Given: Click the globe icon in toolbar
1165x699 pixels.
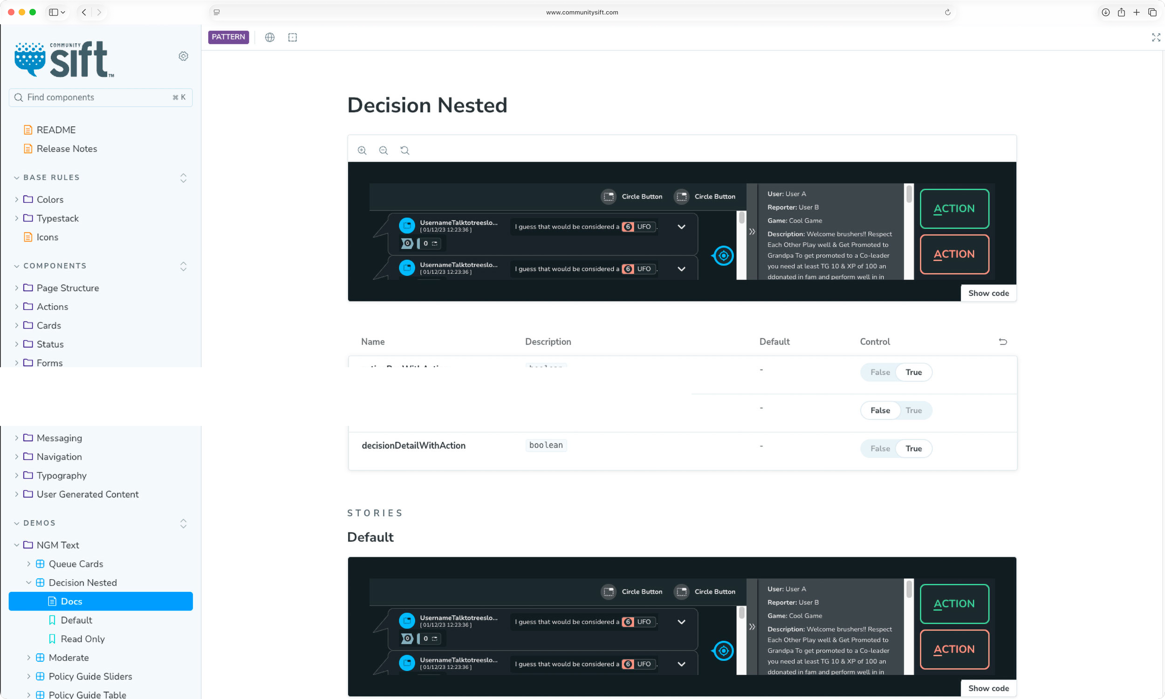Looking at the screenshot, I should click(x=270, y=37).
